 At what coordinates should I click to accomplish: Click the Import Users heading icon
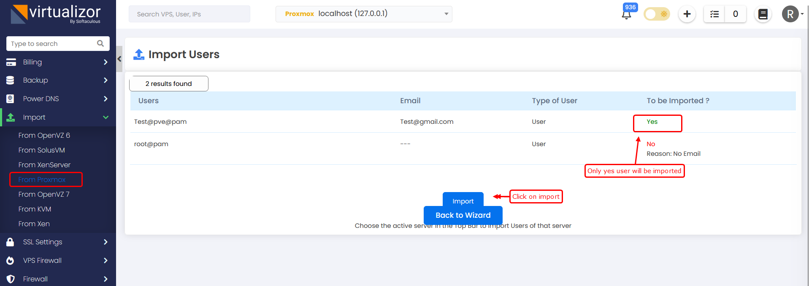139,54
